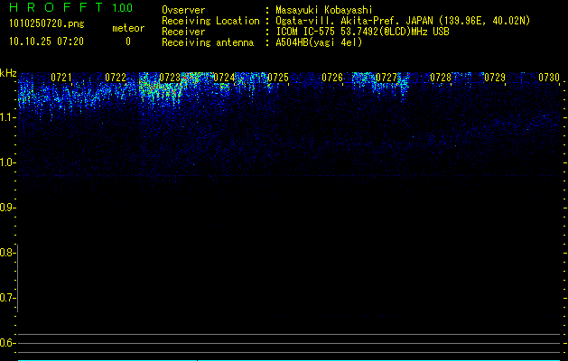Click the 0.9 frequency axis label
This screenshot has width=568, height=361.
(x=7, y=208)
